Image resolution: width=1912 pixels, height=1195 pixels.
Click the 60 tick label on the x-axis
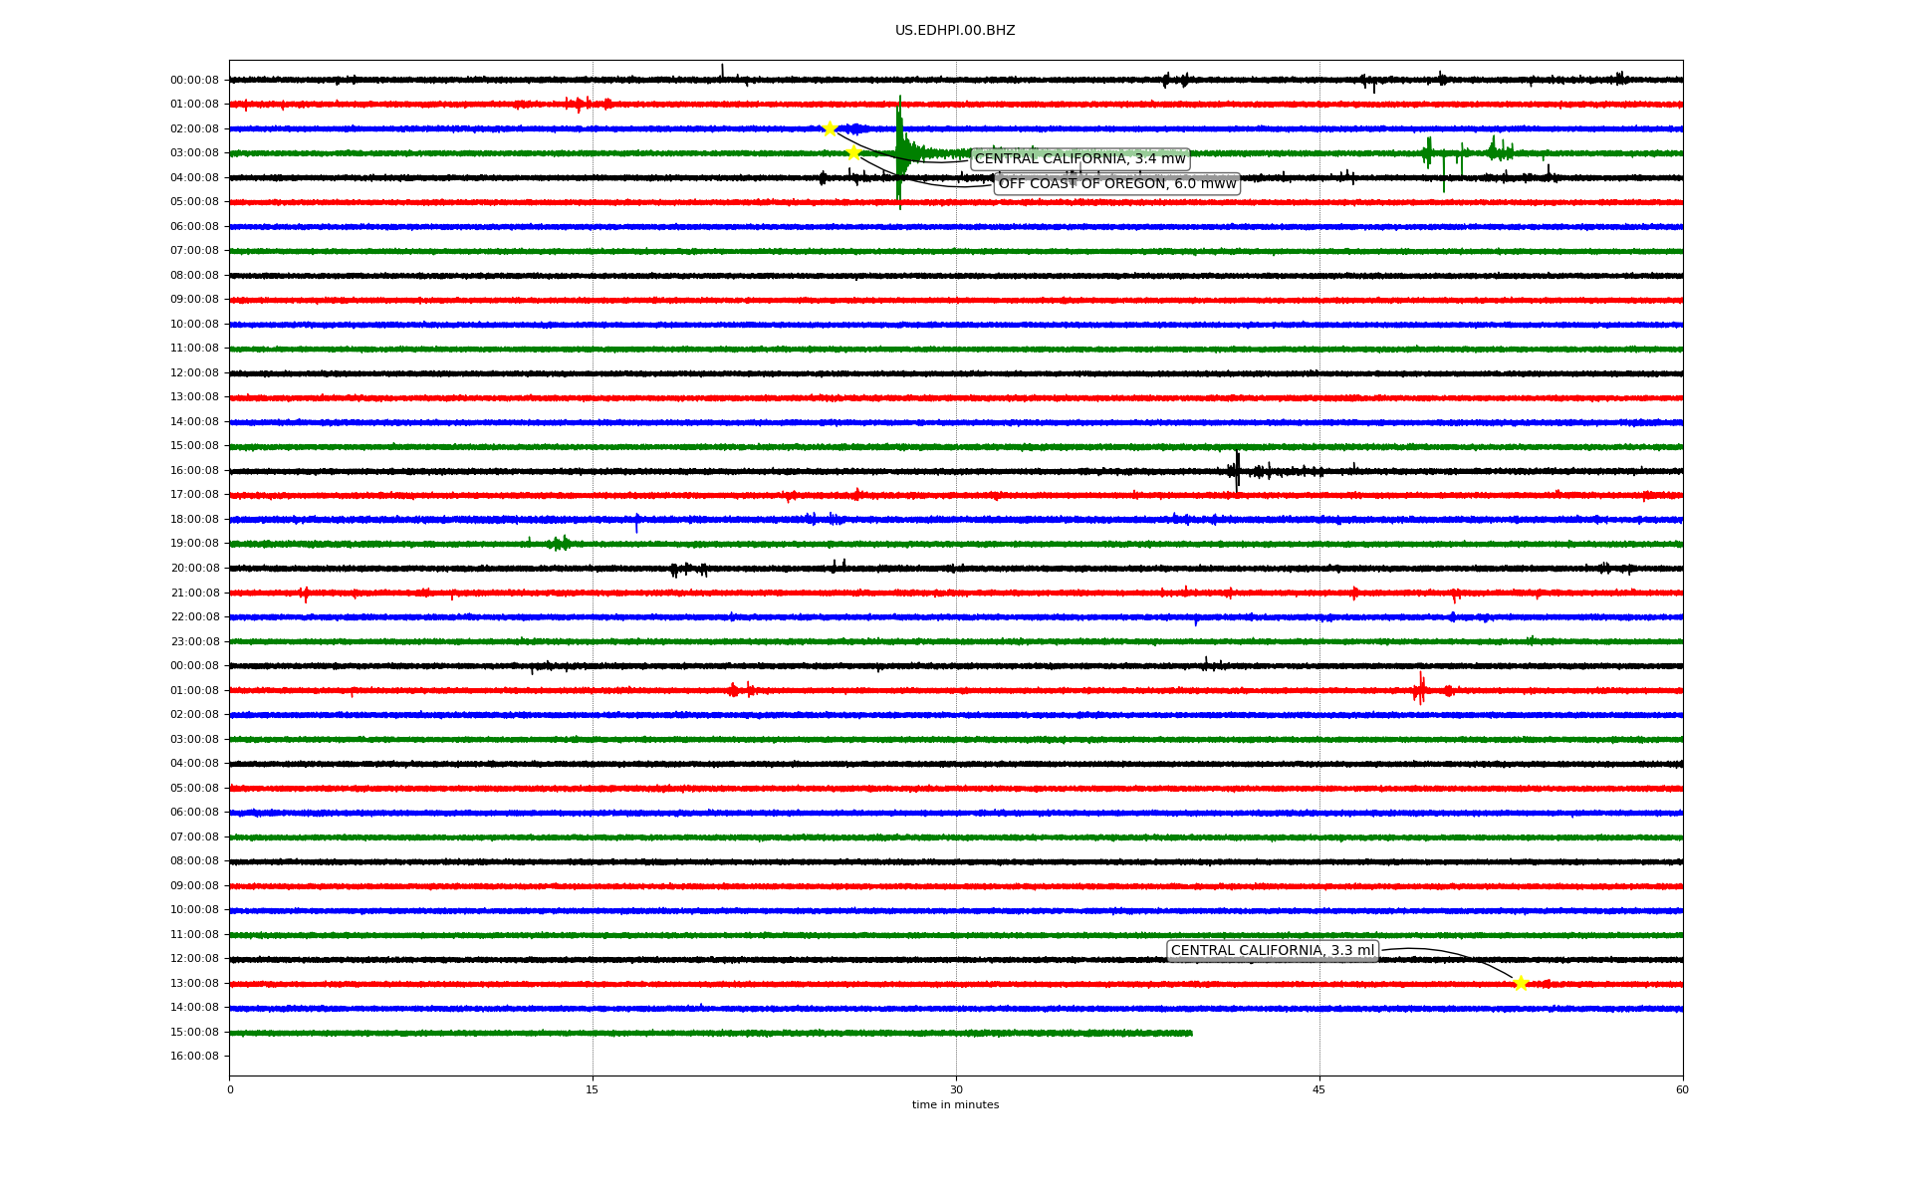(1682, 1089)
